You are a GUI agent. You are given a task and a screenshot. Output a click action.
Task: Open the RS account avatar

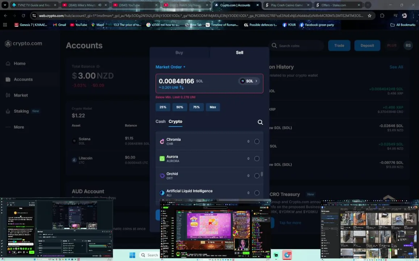pos(408,45)
